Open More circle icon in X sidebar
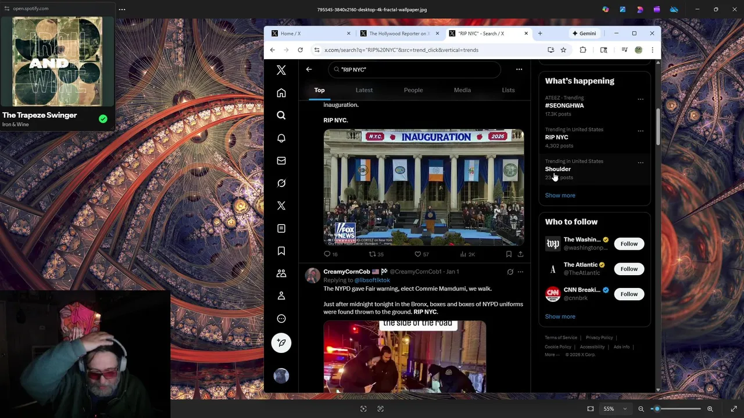The image size is (744, 418). 281,319
